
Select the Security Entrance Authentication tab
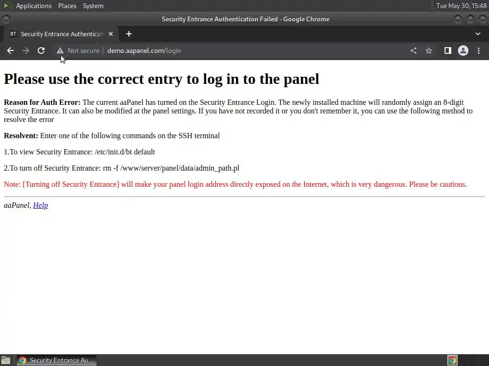(61, 34)
